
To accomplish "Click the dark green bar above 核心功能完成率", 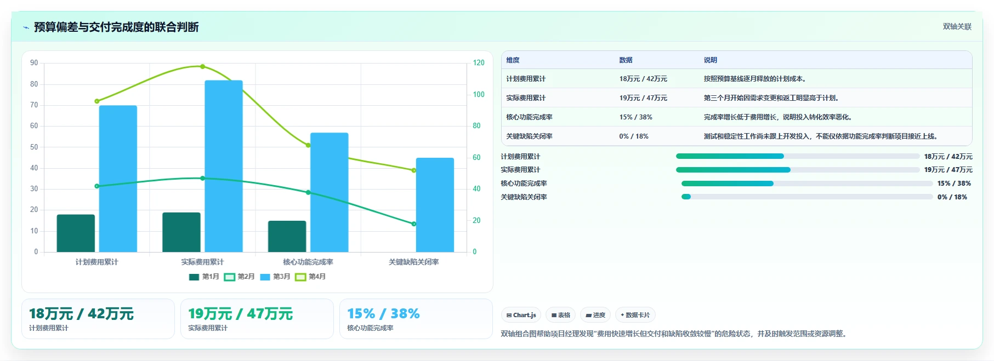I will [287, 237].
